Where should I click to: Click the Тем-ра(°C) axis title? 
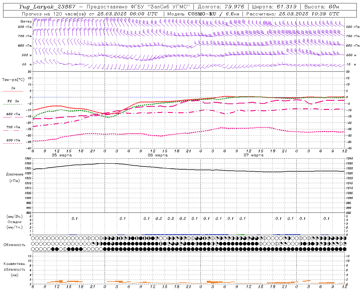(x=13, y=80)
